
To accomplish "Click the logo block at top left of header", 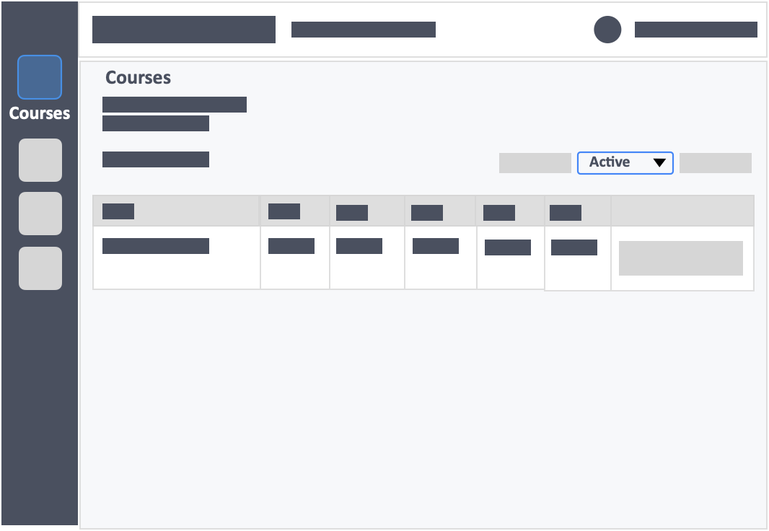I will (184, 30).
